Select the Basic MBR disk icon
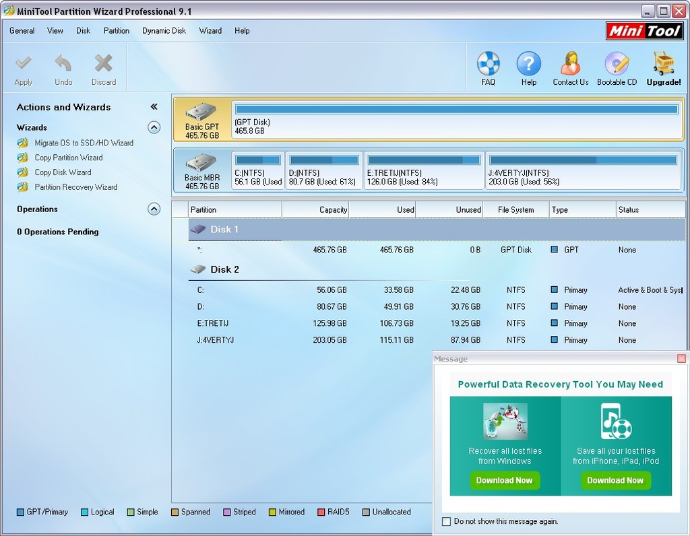This screenshot has width=690, height=536. 201,162
